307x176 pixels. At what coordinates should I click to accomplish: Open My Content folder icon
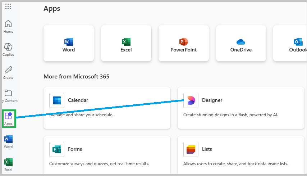click(8, 93)
